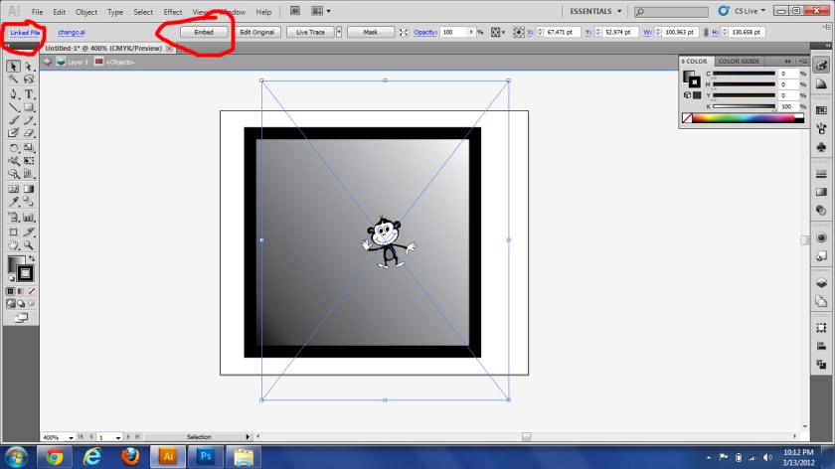Pick the Lasso tool
Screen dimensions: 835x469
pyautogui.click(x=29, y=79)
